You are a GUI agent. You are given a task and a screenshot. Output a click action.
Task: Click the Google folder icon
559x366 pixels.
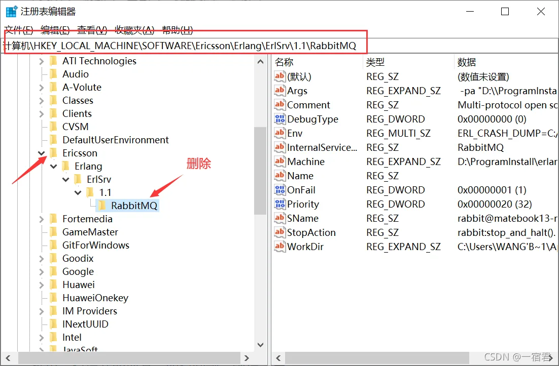(53, 271)
